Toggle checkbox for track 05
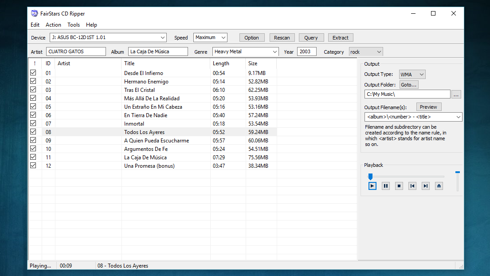Image resolution: width=490 pixels, height=276 pixels. tap(33, 106)
